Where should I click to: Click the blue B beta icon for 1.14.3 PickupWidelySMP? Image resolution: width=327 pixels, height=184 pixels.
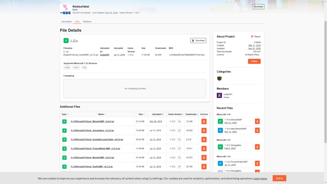coord(220,163)
